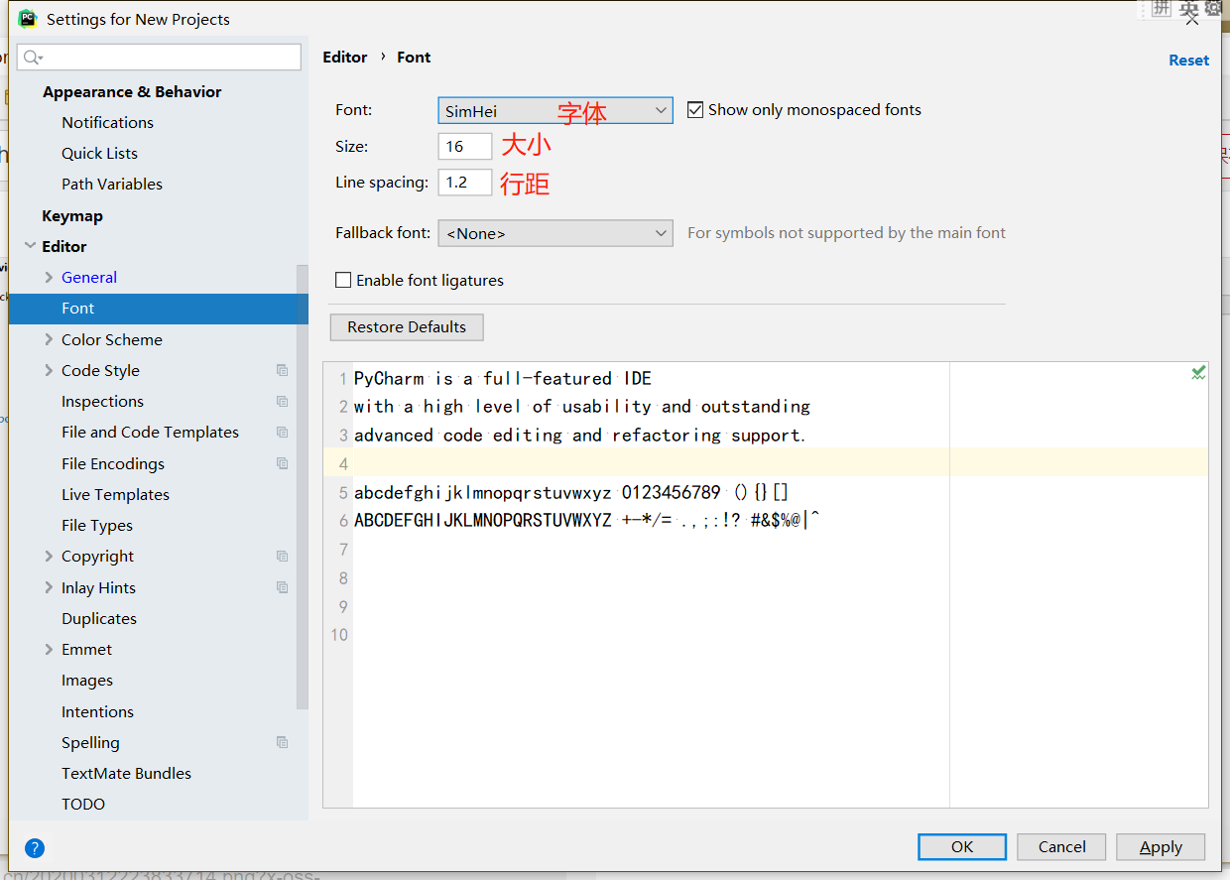1230x880 pixels.
Task: Toggle the Show only monospaced fonts option
Action: coord(695,109)
